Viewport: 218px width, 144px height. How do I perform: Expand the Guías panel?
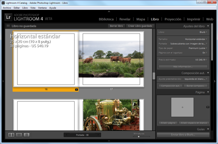[208, 129]
